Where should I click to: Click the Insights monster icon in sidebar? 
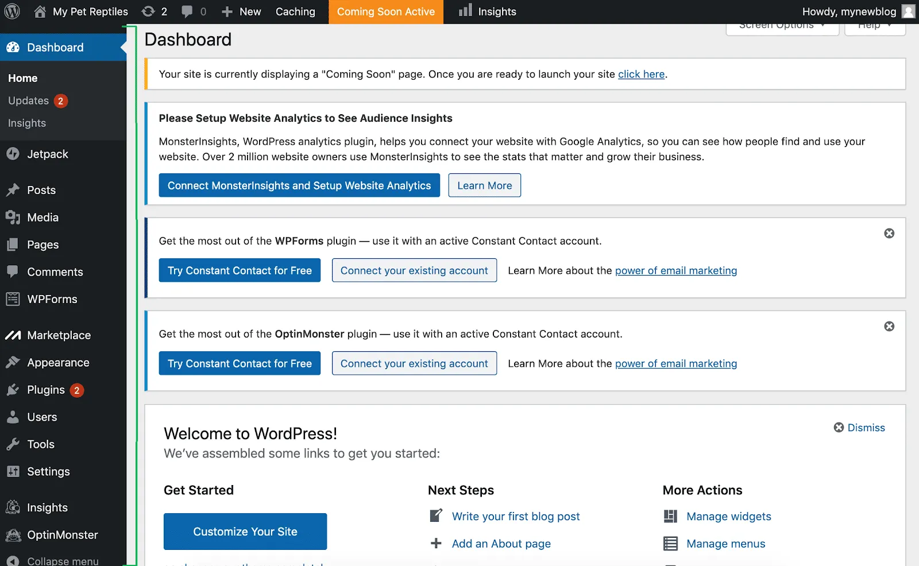(x=13, y=507)
